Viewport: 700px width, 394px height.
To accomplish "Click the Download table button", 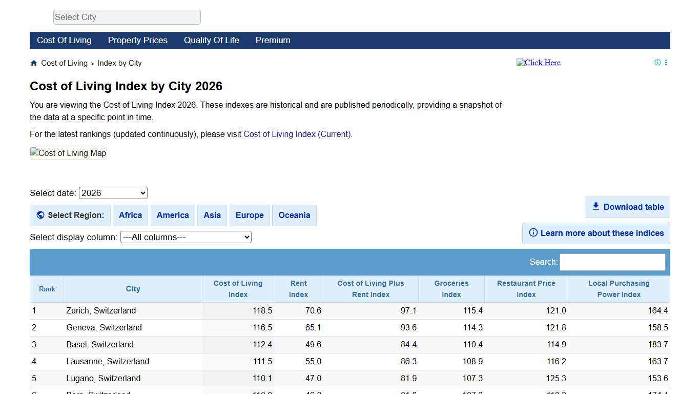I will tap(627, 207).
